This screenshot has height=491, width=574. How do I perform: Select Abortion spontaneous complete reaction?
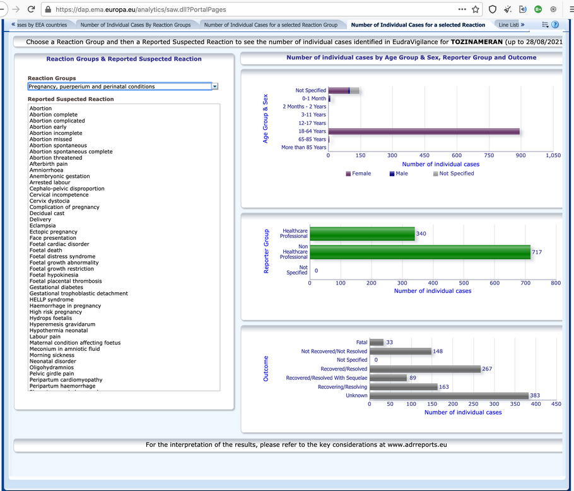(71, 151)
